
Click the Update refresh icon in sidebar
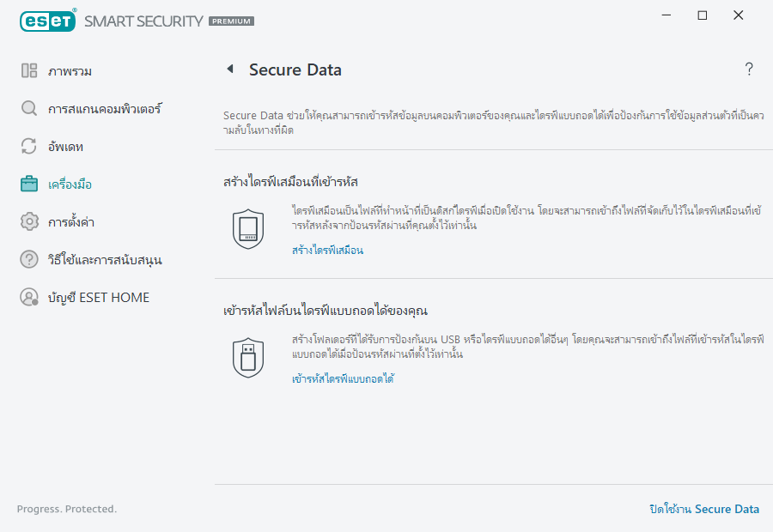click(x=29, y=146)
